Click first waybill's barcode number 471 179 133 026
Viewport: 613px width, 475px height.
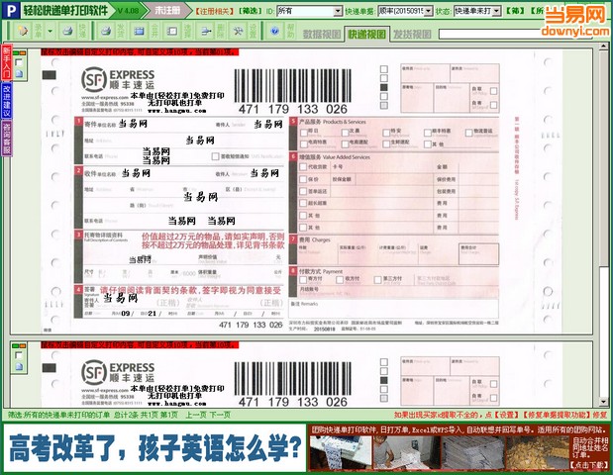click(293, 109)
